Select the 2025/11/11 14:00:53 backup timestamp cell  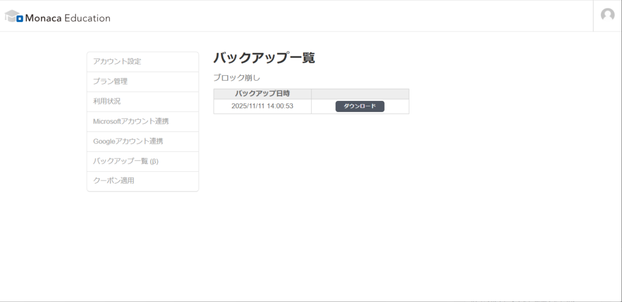pos(262,106)
